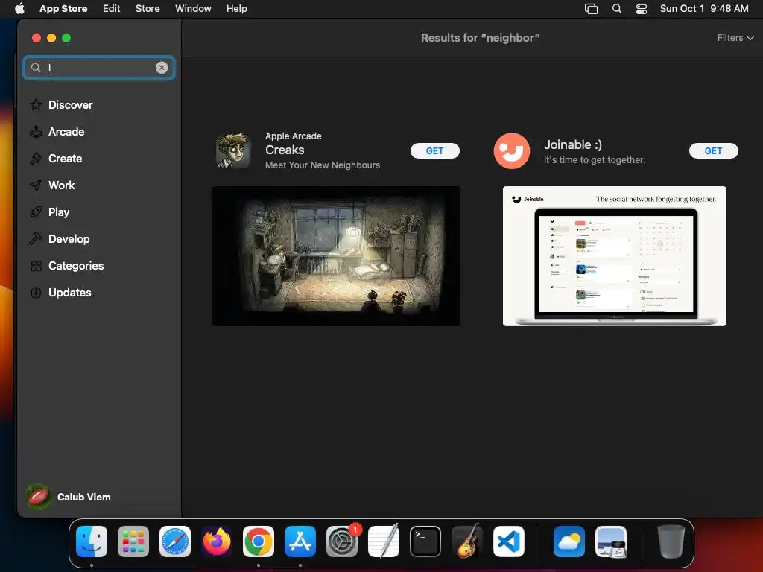Open the Arcade joystick icon
Screen dimensions: 763x572
[36, 131]
